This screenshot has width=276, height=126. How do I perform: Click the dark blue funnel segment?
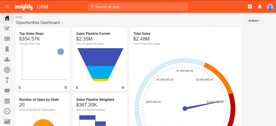[100, 57]
